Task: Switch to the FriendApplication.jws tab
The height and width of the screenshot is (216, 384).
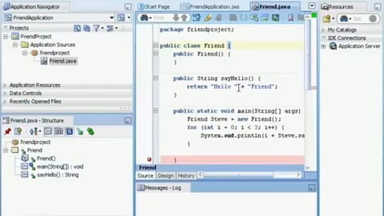Action: coord(211,7)
